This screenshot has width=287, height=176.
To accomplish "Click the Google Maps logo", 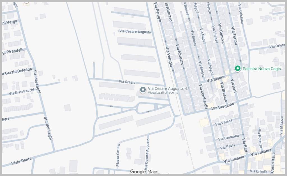I will [x=144, y=172].
